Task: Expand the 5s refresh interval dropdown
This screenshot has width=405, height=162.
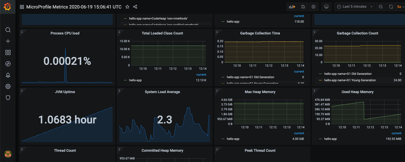Action: [400, 7]
